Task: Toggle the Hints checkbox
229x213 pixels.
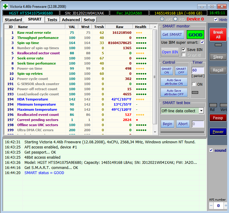Action: tap(216, 20)
